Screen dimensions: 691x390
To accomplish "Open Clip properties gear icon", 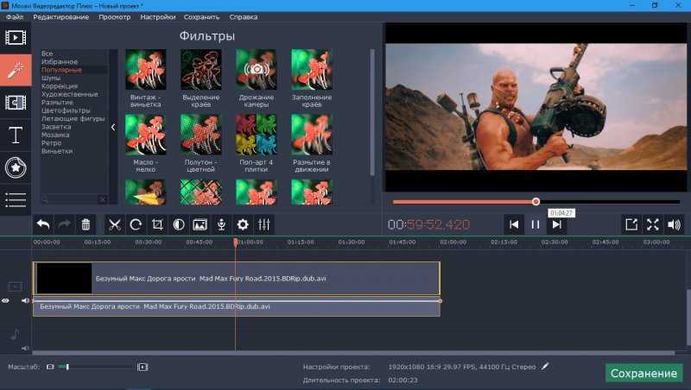I will (243, 224).
